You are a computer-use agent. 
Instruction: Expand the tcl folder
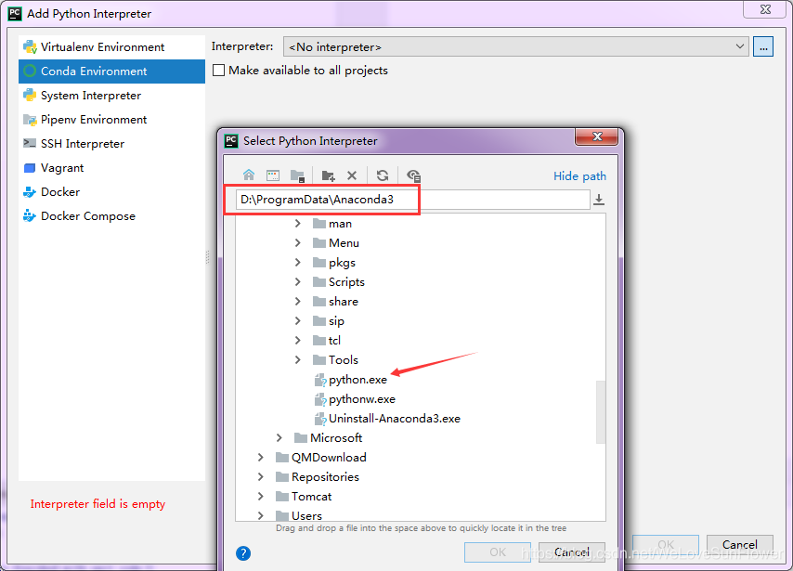(x=298, y=341)
